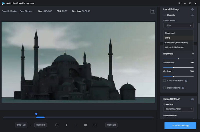Open the hamburger menu in title bar
The width and height of the screenshot is (200, 132).
coord(179,3)
